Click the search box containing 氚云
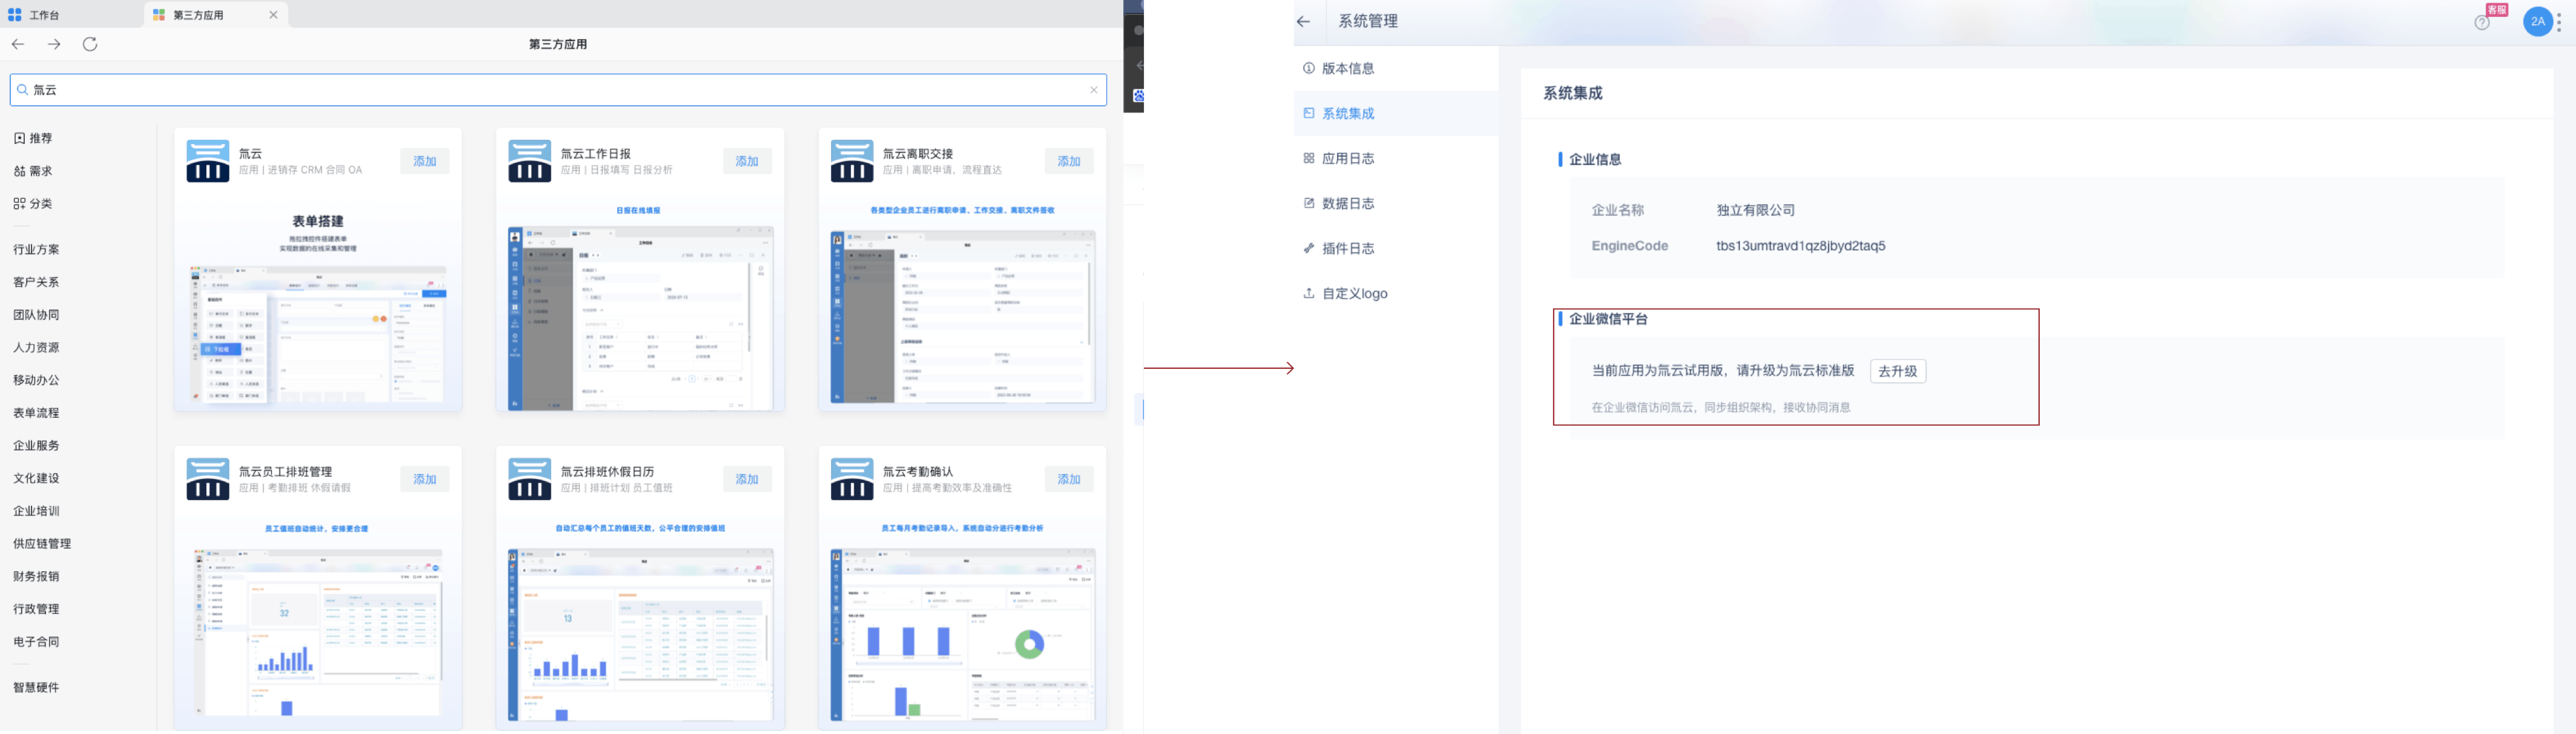The image size is (2576, 734). pos(558,90)
